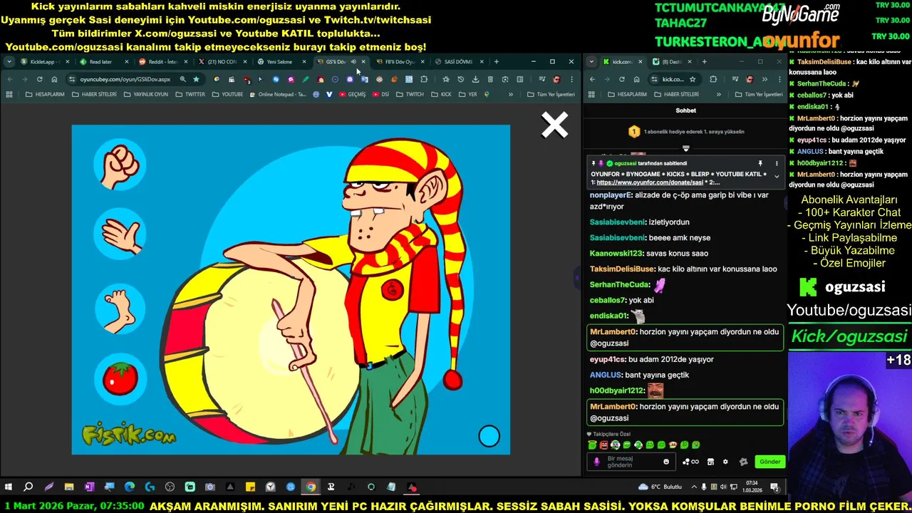The image size is (912, 513).
Task: Select the open hand slap icon
Action: click(x=120, y=235)
